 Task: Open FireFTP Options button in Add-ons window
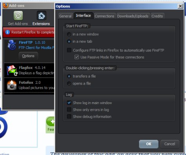[x=28, y=56]
